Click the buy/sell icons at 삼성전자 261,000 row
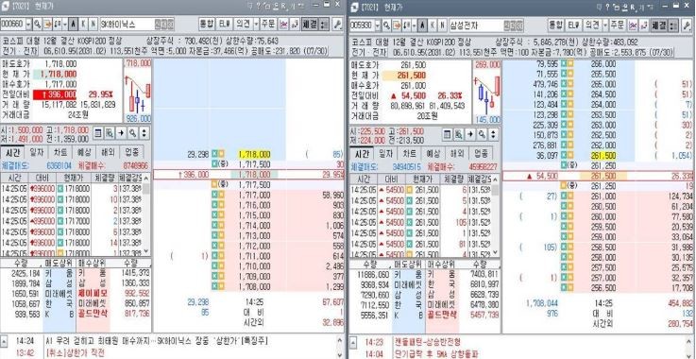The width and height of the screenshot is (696, 359). (x=567, y=196)
